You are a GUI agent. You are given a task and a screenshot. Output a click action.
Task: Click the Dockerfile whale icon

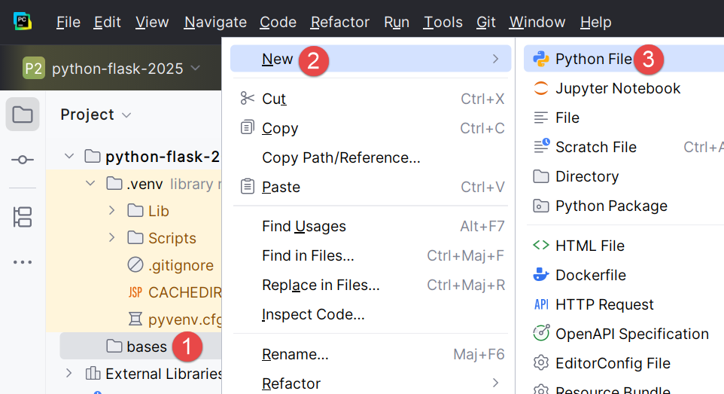pos(540,275)
